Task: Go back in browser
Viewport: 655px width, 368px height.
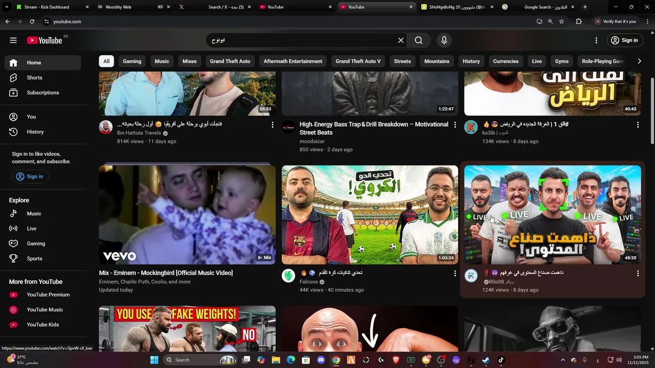Action: coord(7,21)
